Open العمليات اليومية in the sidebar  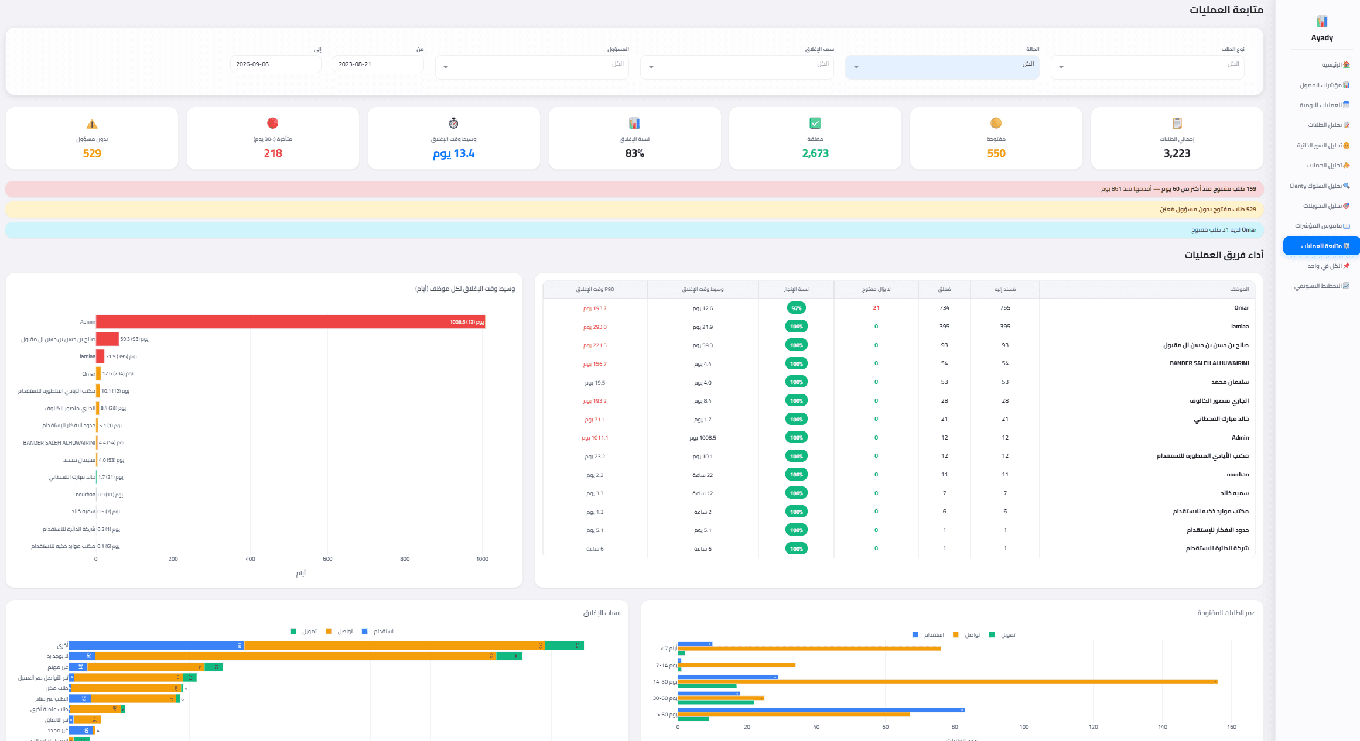pyautogui.click(x=1324, y=105)
